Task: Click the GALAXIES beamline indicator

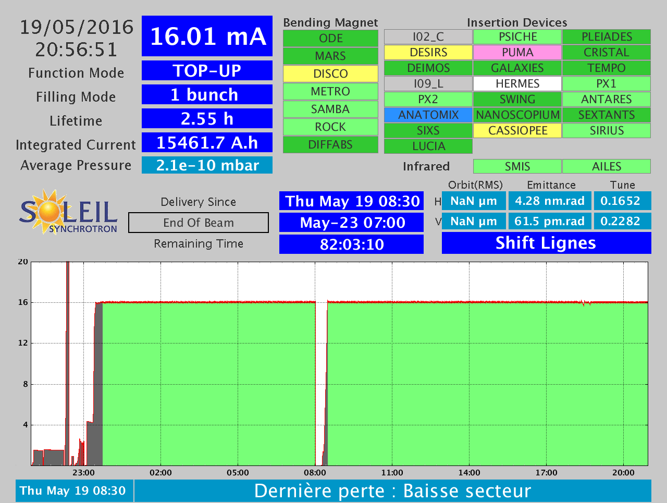Action: pos(517,68)
